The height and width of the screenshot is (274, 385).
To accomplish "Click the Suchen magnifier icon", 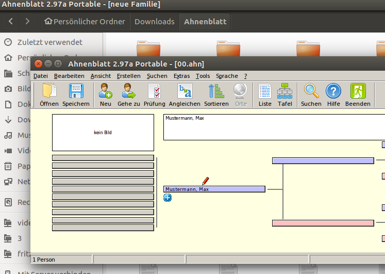I will pyautogui.click(x=311, y=95).
